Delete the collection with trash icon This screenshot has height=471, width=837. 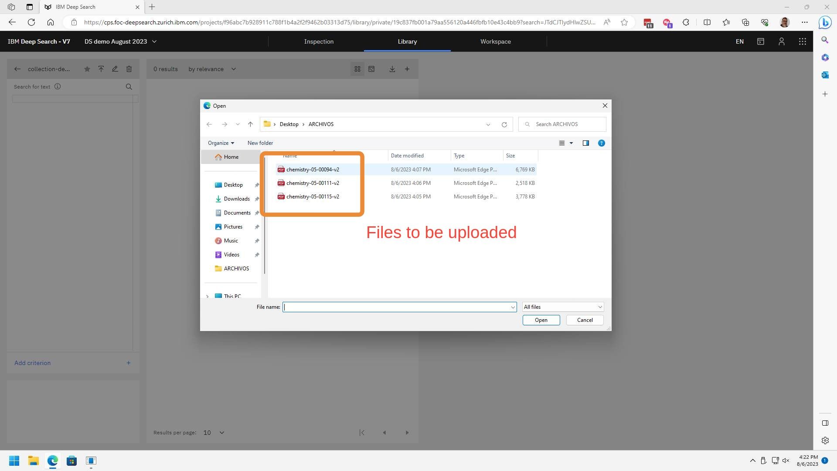pos(129,69)
